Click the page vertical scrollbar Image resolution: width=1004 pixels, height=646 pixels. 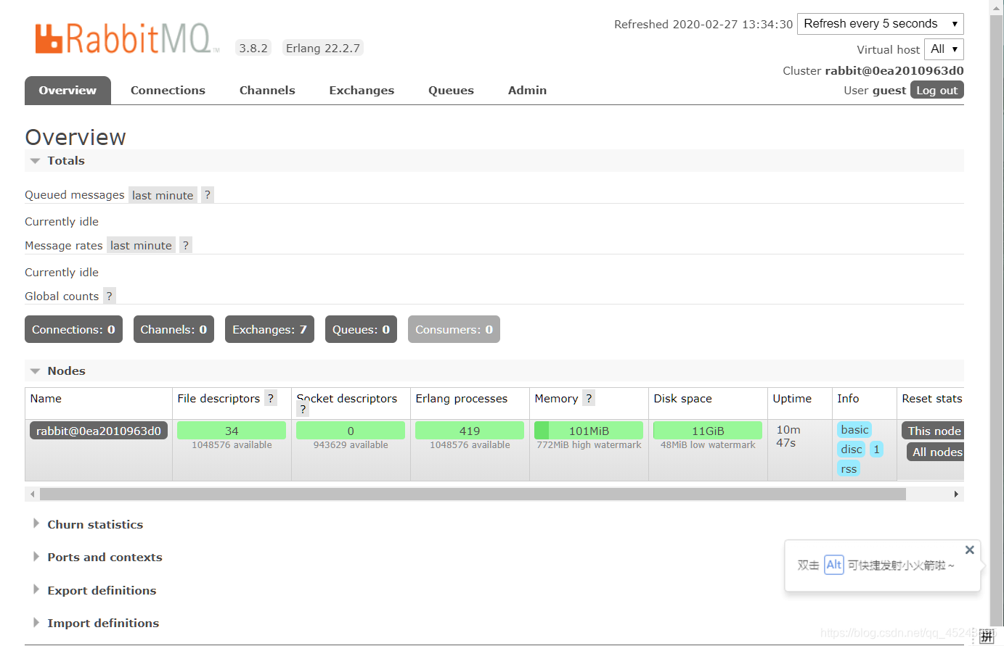point(996,319)
